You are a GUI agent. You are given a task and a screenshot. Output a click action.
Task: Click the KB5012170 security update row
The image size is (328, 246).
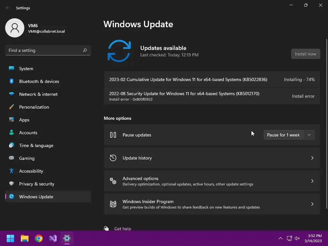[x=212, y=96]
